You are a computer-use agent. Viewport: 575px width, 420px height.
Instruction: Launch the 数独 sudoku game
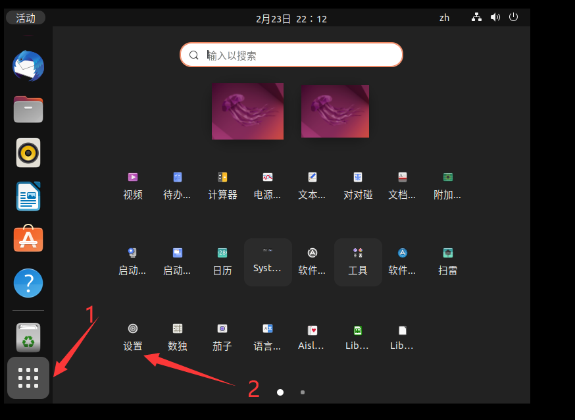178,338
